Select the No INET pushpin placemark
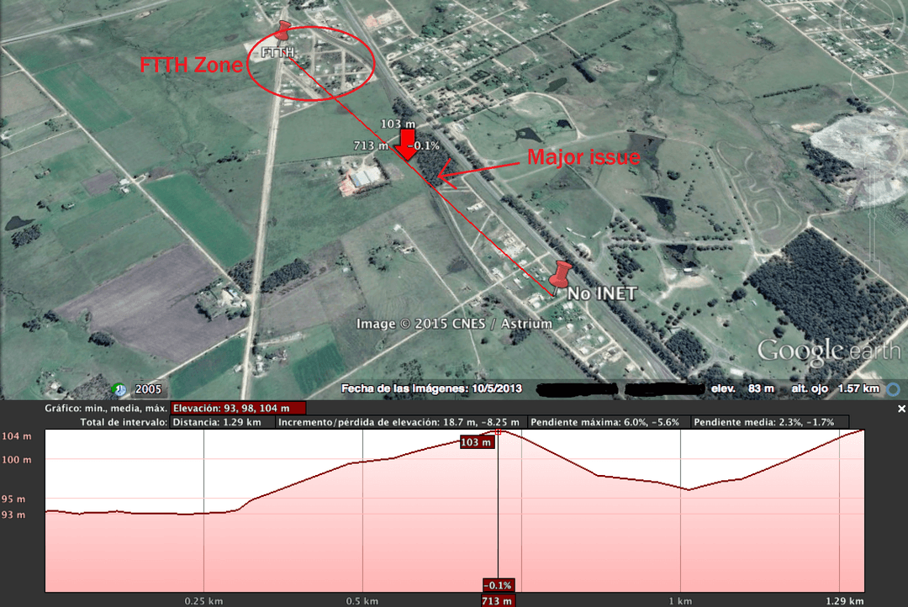The width and height of the screenshot is (908, 607). pos(559,276)
